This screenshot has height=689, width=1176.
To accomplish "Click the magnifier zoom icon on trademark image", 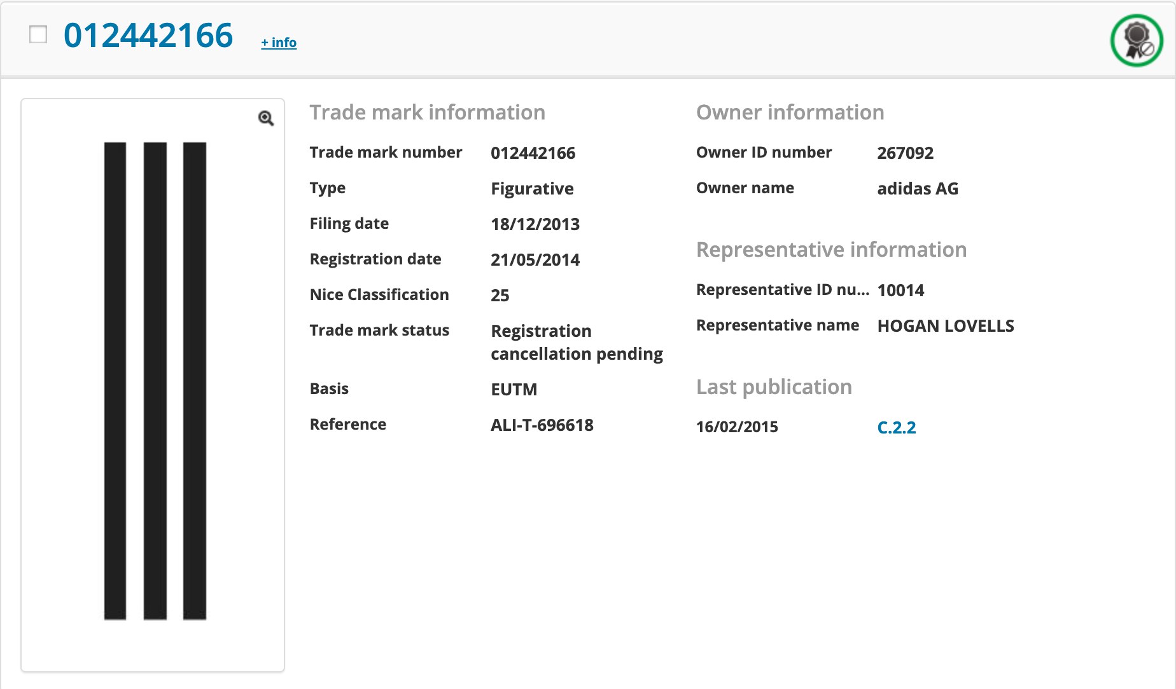I will point(266,118).
